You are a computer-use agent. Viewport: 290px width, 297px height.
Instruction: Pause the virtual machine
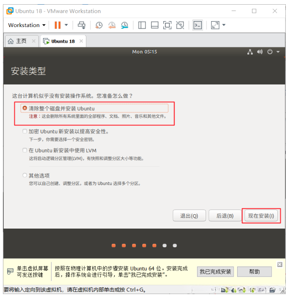click(x=57, y=25)
